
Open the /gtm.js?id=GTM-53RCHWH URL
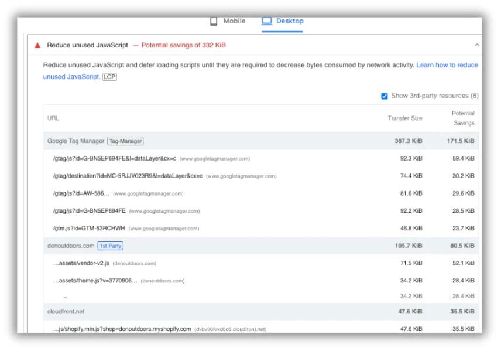(89, 229)
